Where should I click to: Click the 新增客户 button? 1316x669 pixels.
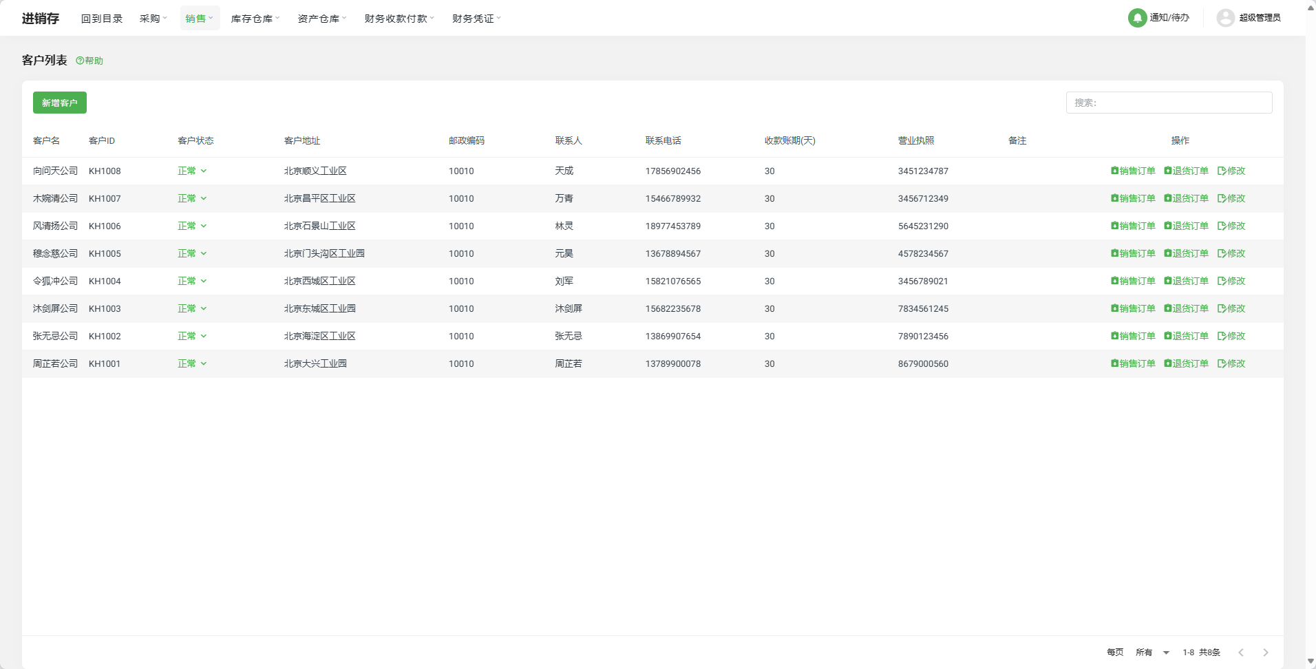click(x=60, y=103)
